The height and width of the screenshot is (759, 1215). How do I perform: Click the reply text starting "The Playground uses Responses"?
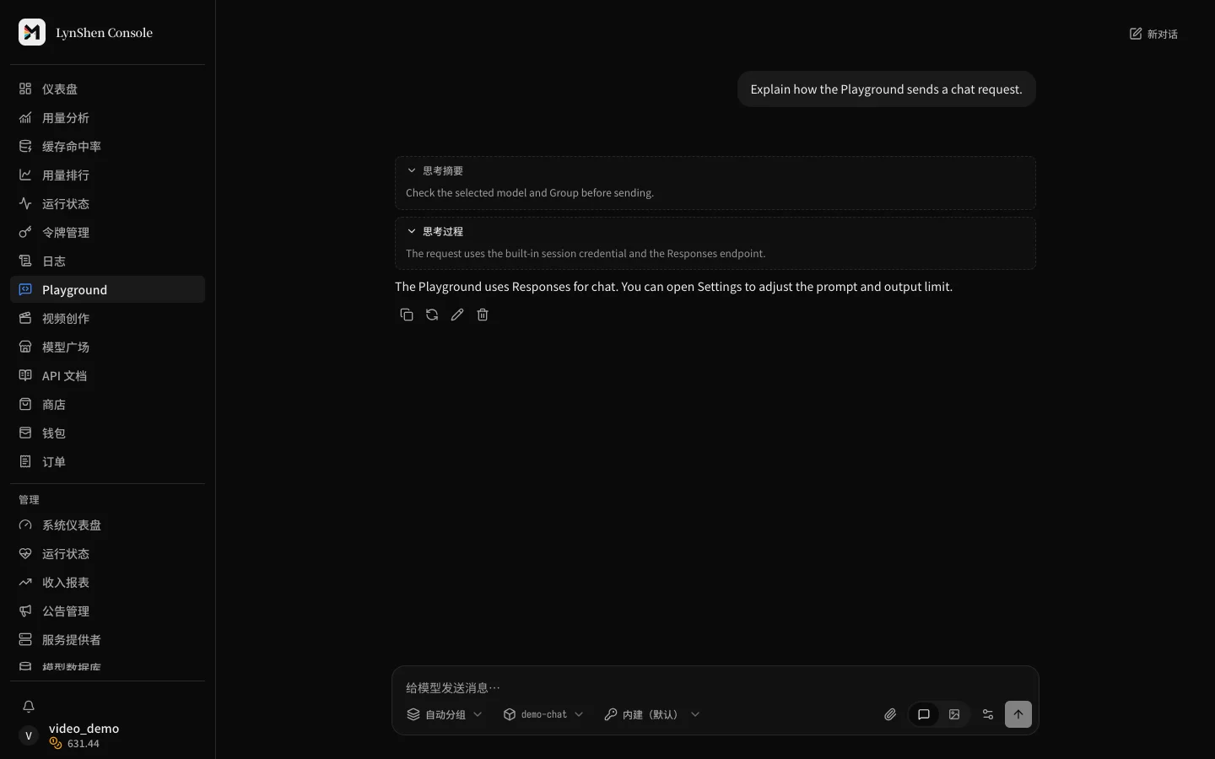673,287
